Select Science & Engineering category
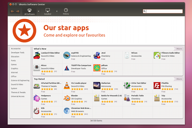The width and height of the screenshot is (192, 128). click(20, 80)
